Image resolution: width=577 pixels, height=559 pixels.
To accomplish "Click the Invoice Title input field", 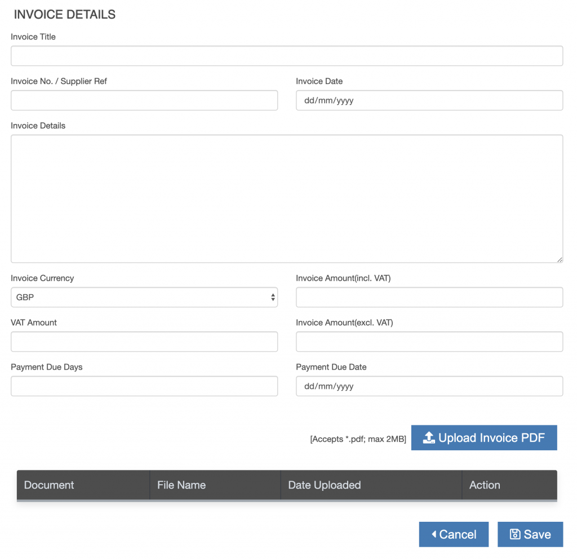I will click(x=287, y=56).
